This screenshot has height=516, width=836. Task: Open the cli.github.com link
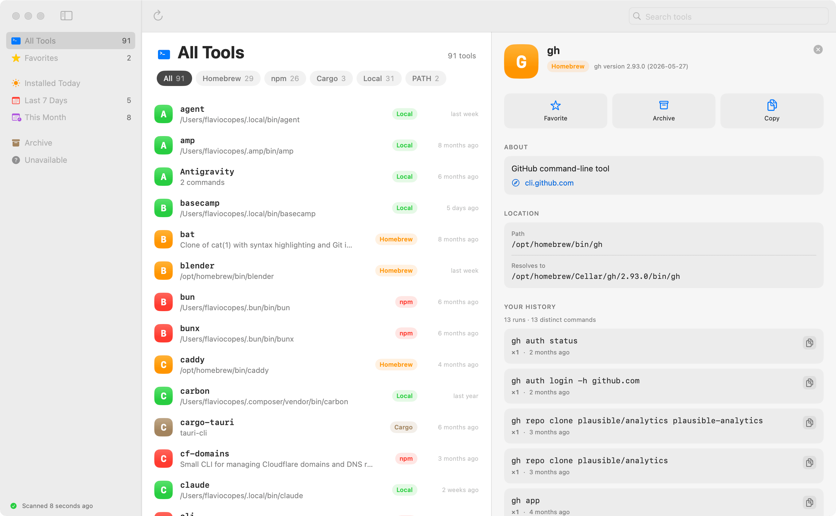[x=549, y=183]
